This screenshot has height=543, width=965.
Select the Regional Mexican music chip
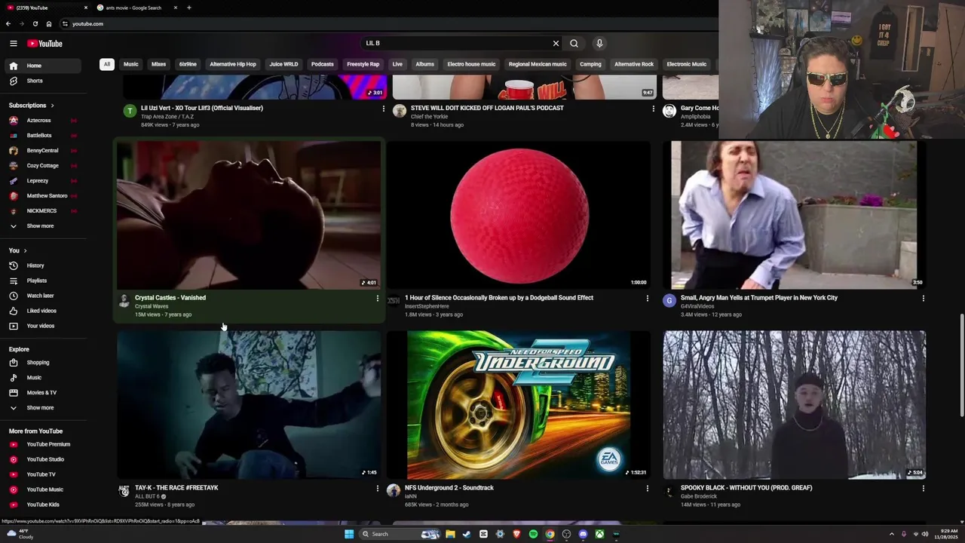coord(538,64)
